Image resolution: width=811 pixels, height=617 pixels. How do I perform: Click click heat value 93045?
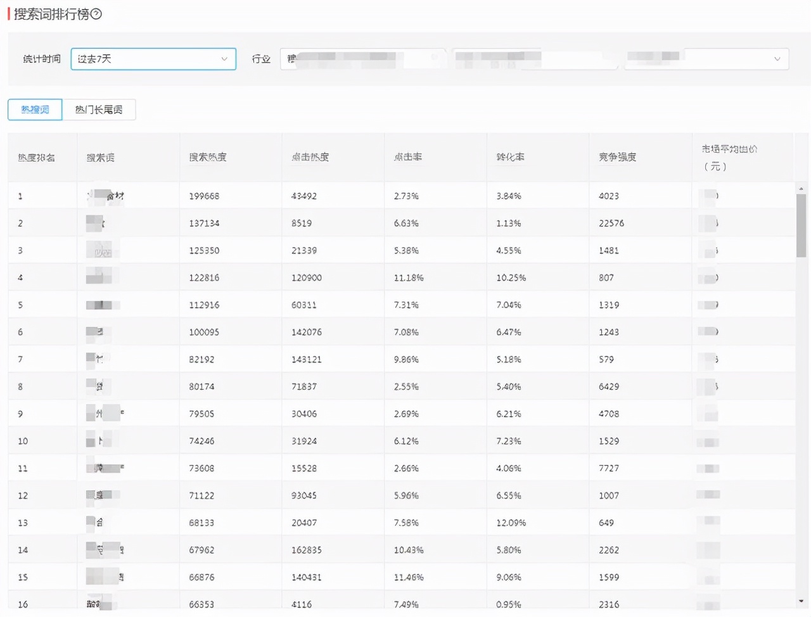pos(304,496)
